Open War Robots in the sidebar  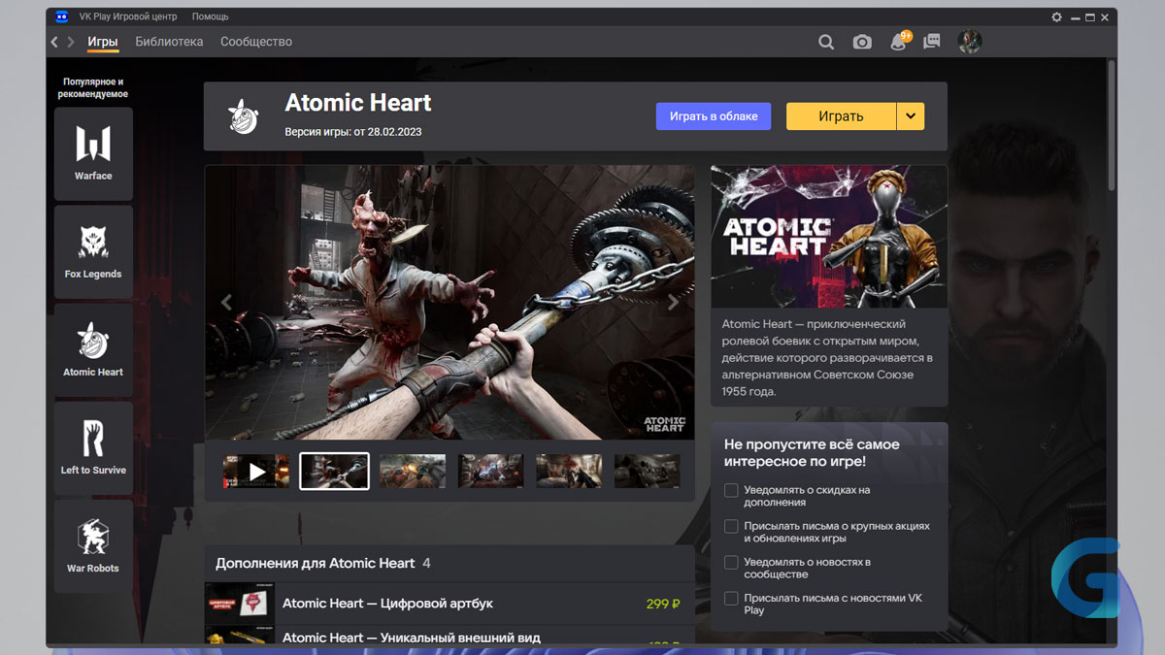click(93, 545)
